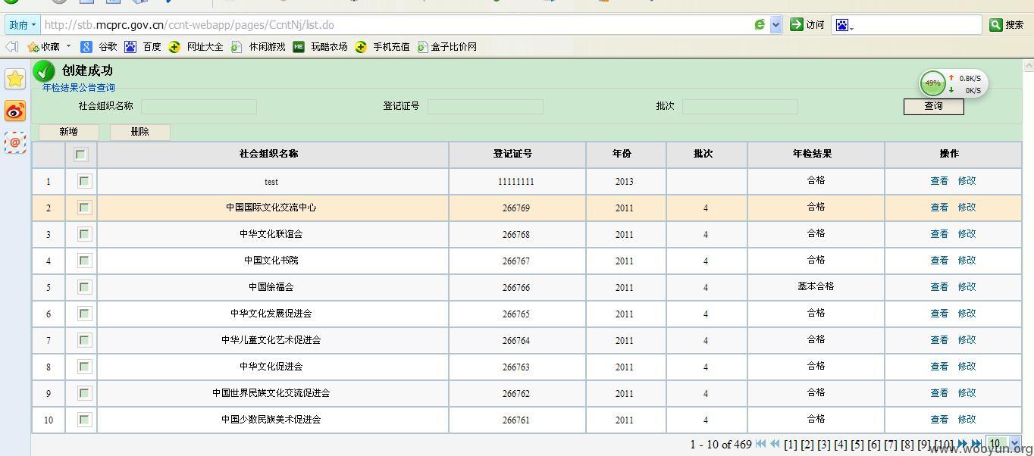Image resolution: width=1034 pixels, height=456 pixels.
Task: Click 查看 for the test row
Action: coord(939,181)
